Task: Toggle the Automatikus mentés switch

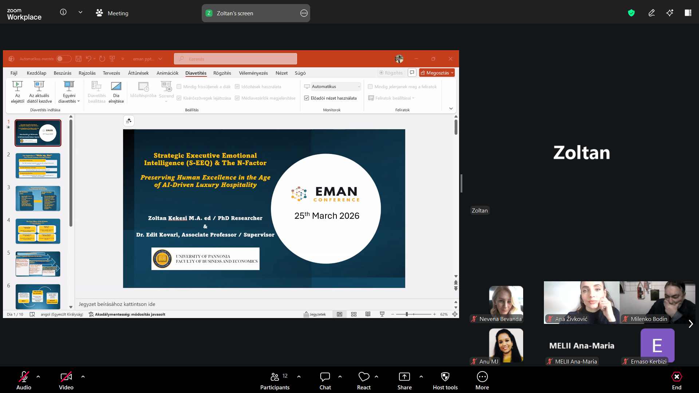Action: 64,59
